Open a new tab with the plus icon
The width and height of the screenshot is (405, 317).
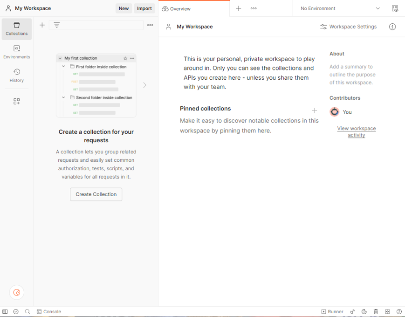click(x=239, y=8)
